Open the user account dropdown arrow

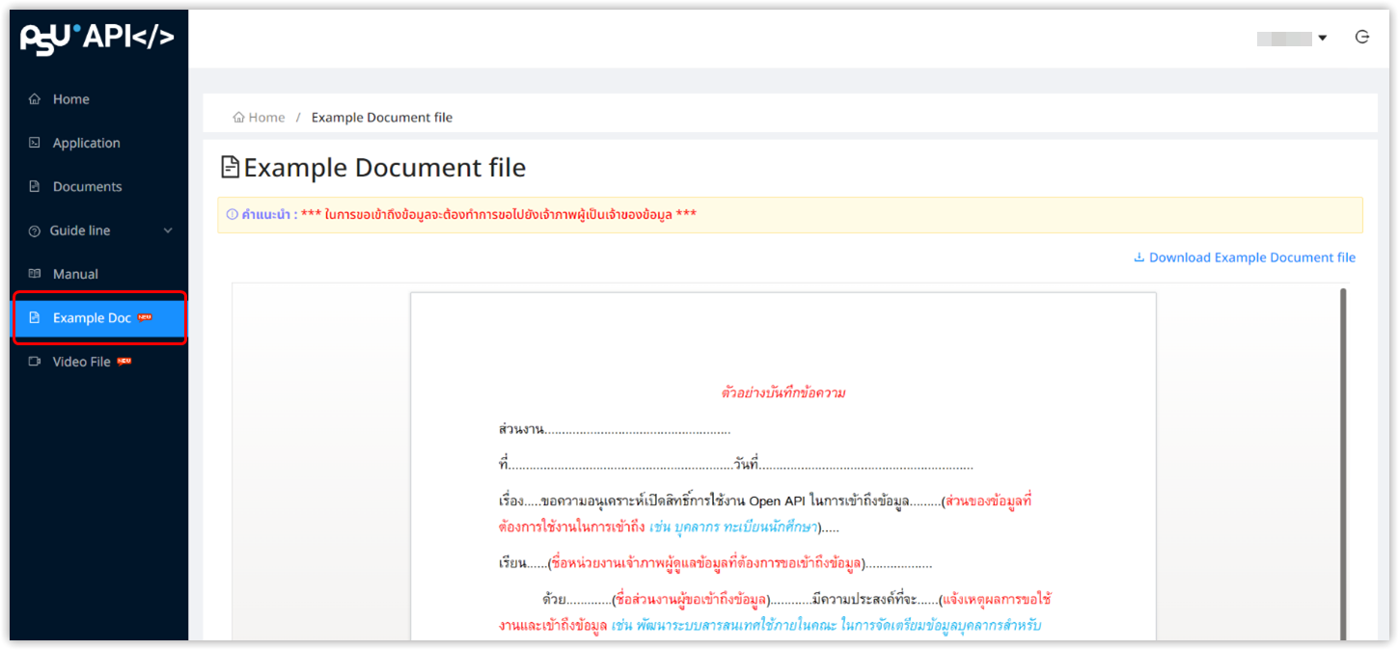1322,39
